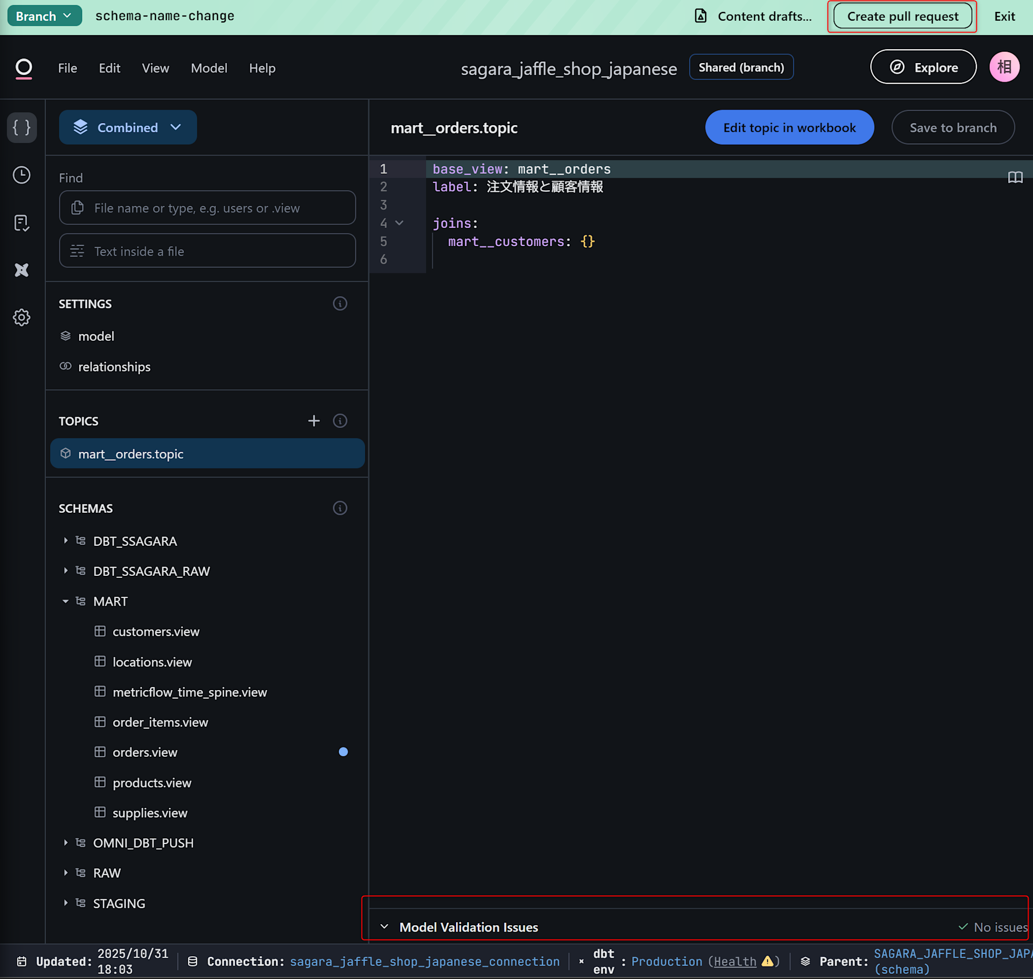Open the Model menu
The height and width of the screenshot is (979, 1033).
(x=209, y=68)
